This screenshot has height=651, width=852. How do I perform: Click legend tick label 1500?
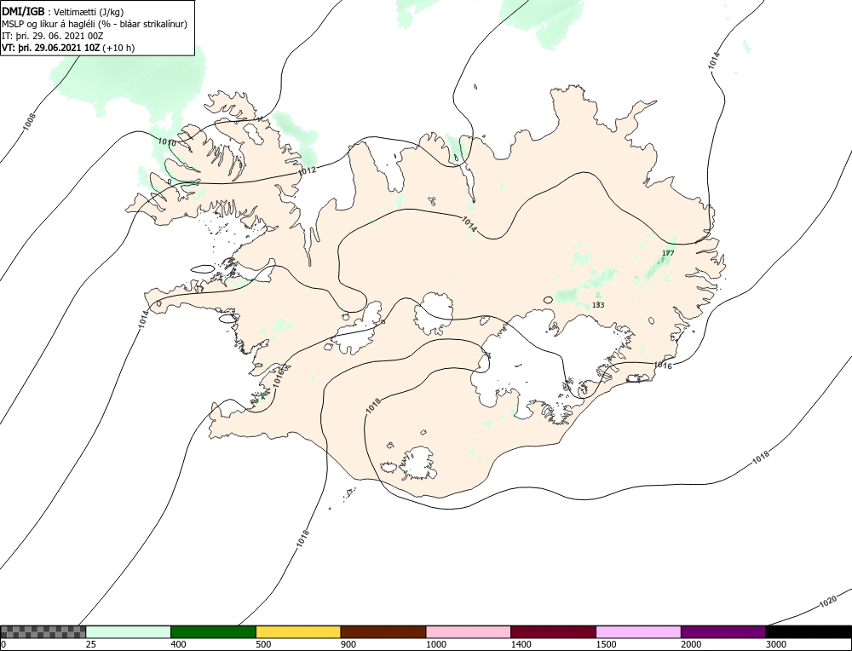[x=606, y=644]
